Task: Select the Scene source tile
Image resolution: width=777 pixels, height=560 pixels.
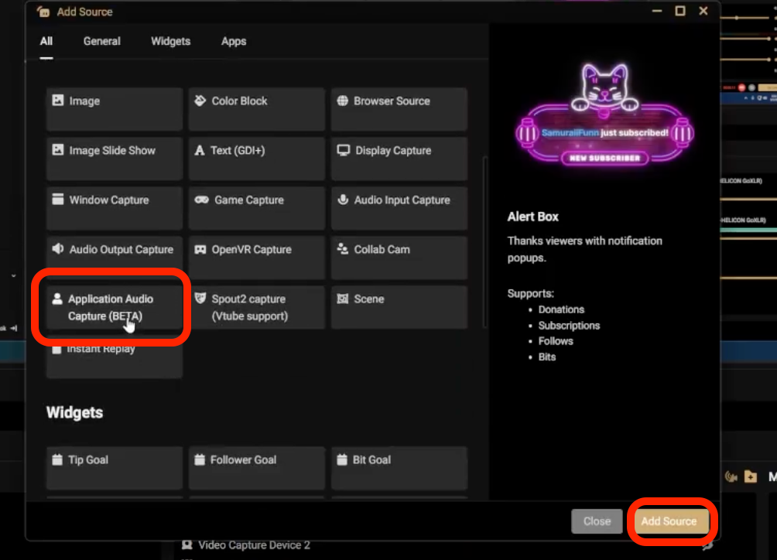Action: tap(399, 299)
